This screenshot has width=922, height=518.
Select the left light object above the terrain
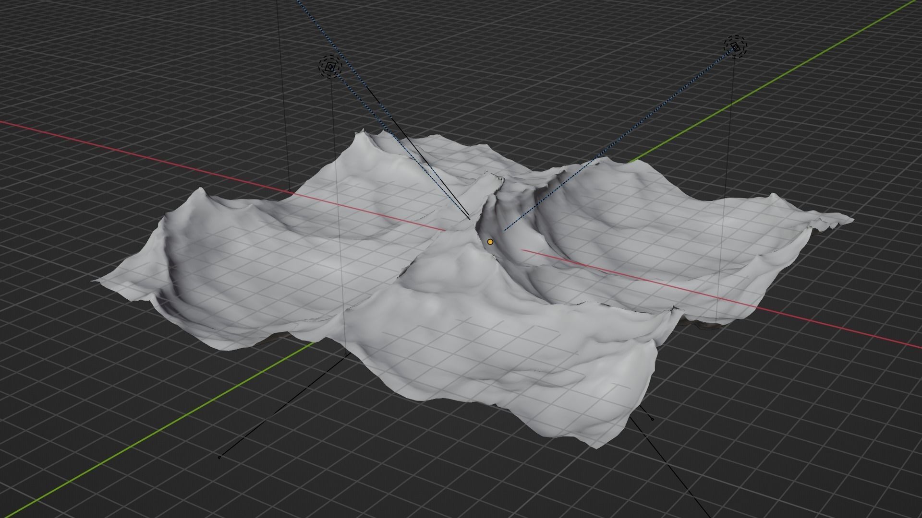click(x=330, y=68)
